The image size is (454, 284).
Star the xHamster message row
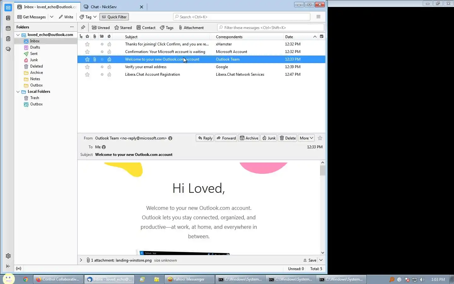pyautogui.click(x=87, y=44)
